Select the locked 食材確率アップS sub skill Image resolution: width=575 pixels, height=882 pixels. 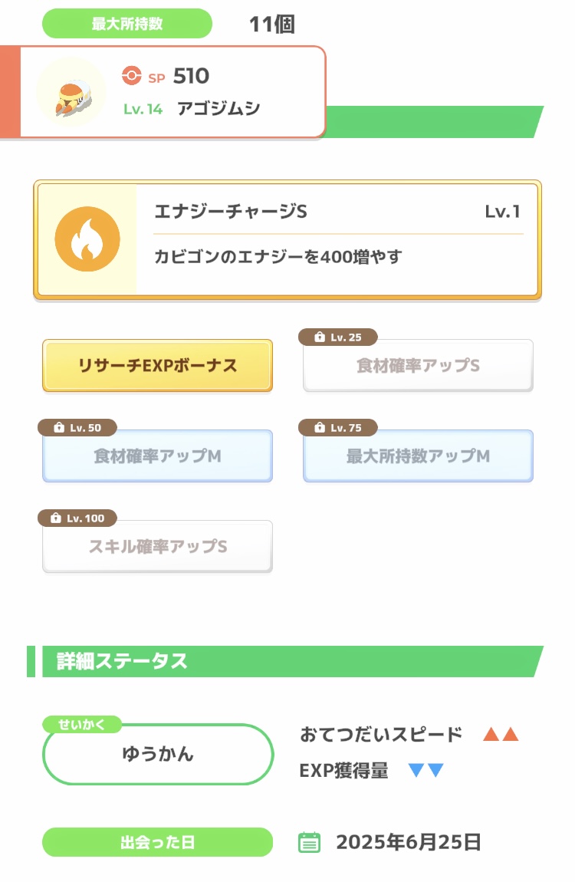[418, 367]
